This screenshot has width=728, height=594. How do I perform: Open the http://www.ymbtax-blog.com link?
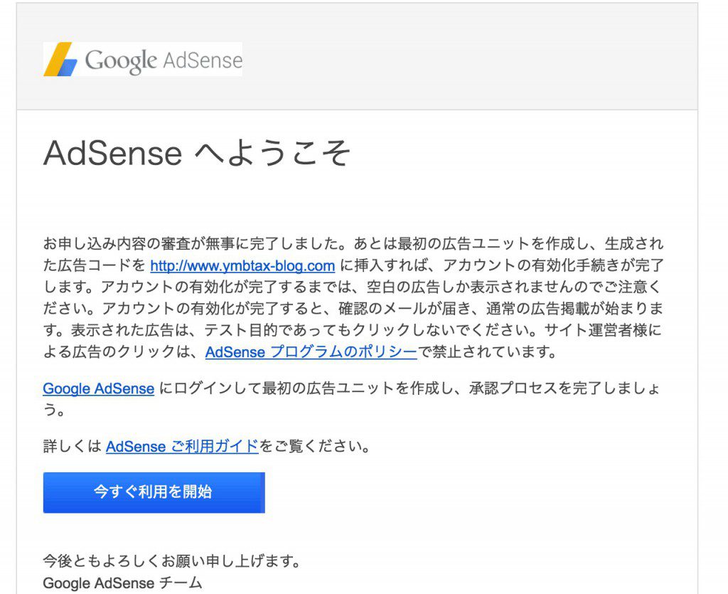(x=242, y=265)
